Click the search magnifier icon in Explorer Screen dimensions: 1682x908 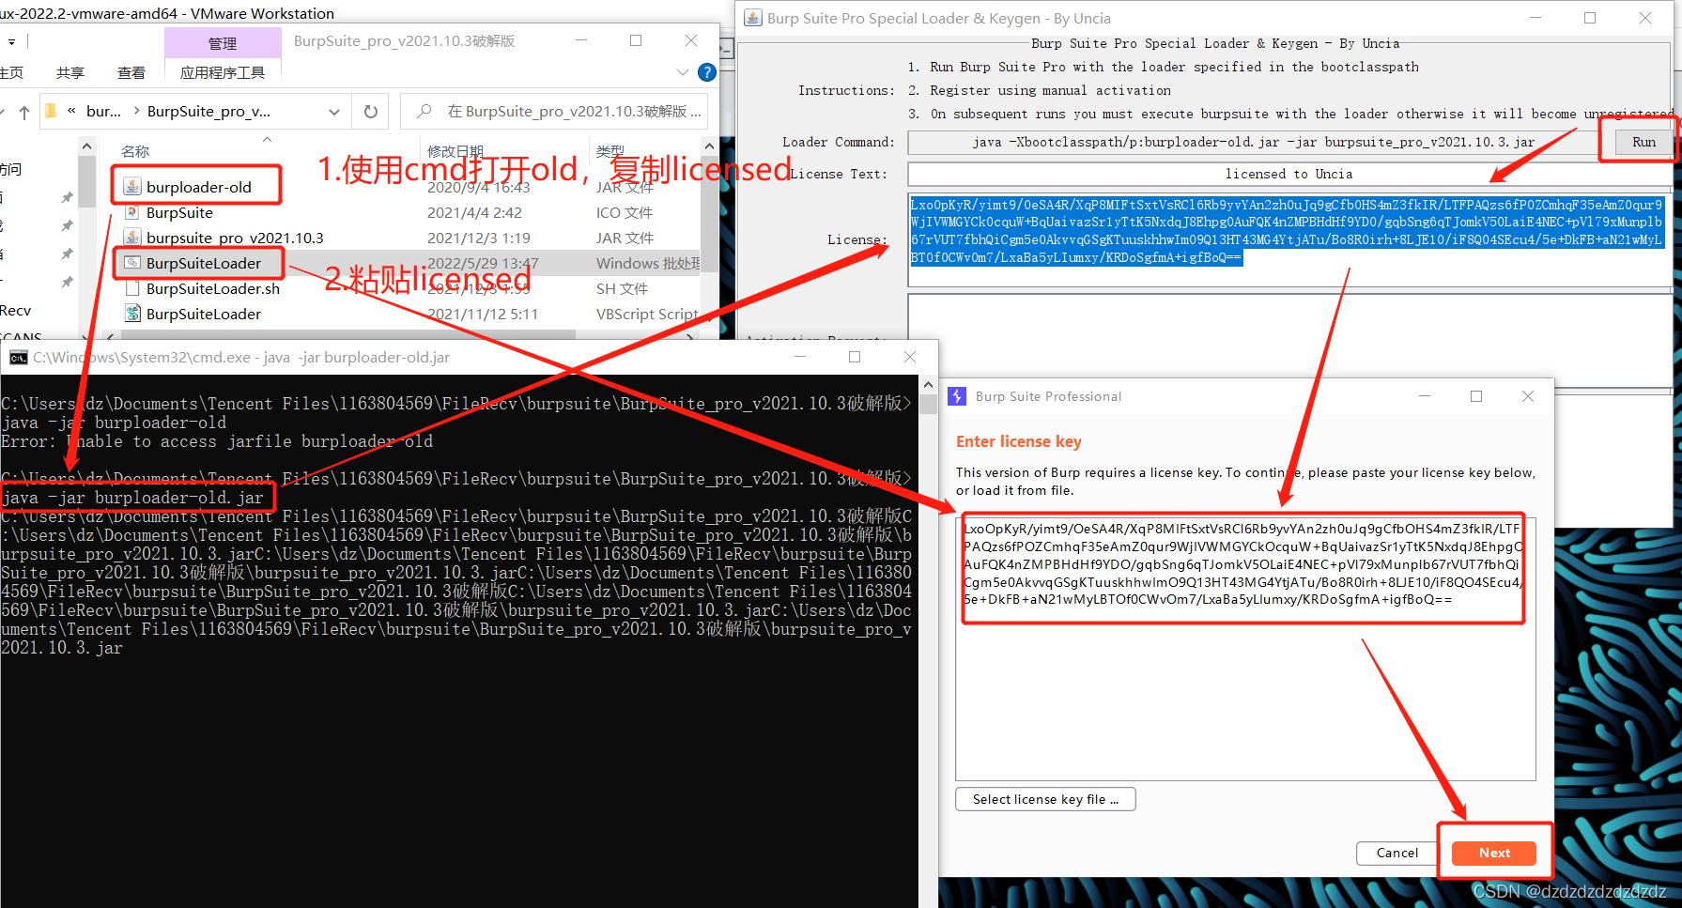424,111
